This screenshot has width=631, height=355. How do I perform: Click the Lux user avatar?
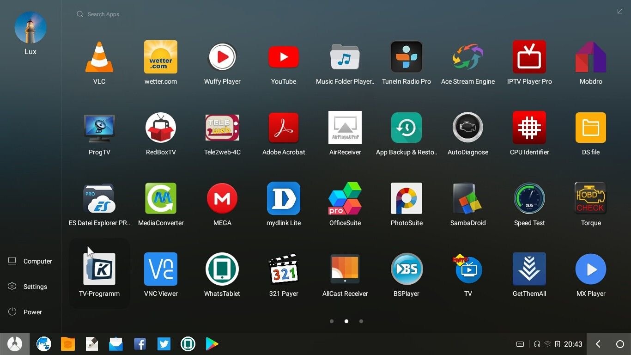tap(30, 28)
